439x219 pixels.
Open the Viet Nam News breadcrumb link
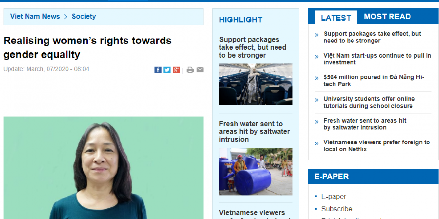click(35, 16)
